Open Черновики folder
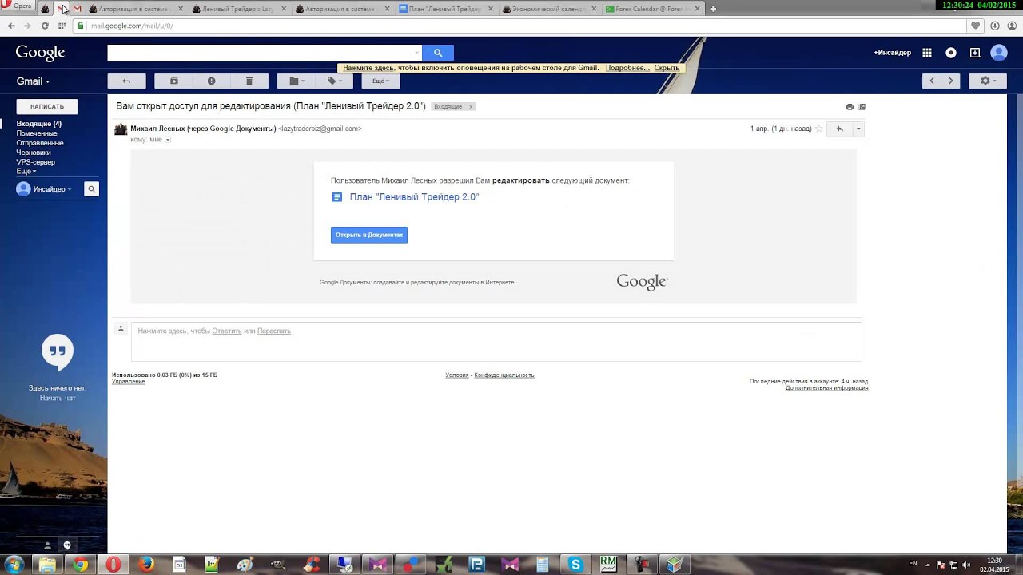The width and height of the screenshot is (1023, 575). pos(34,153)
